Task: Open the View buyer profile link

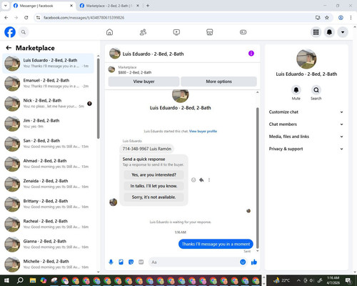Action: coord(203,132)
